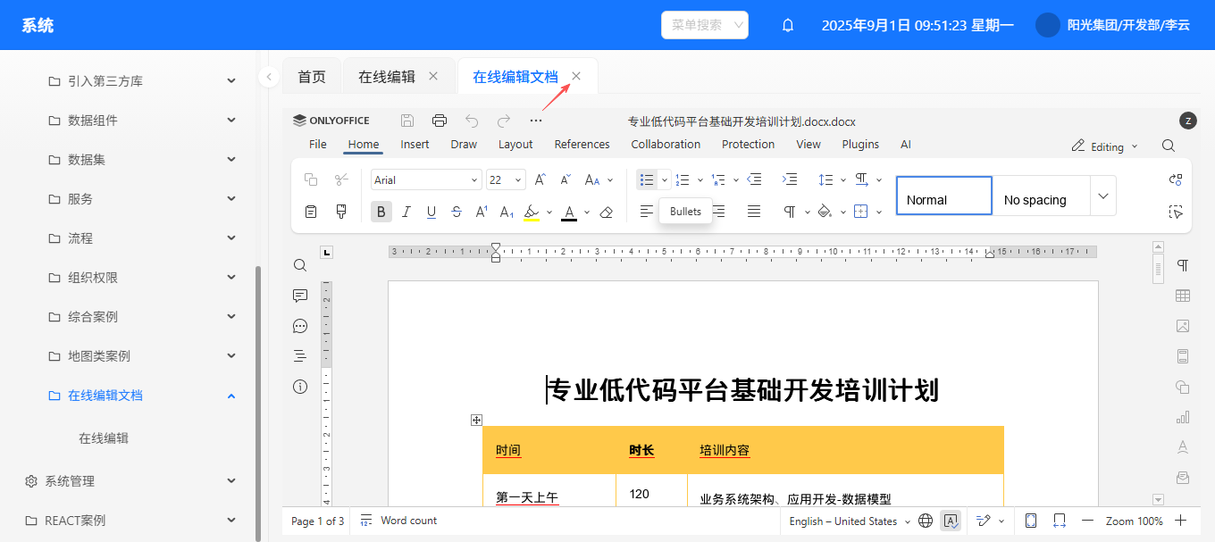Click the search magnifier beside Editing
The width and height of the screenshot is (1215, 542).
click(1169, 146)
